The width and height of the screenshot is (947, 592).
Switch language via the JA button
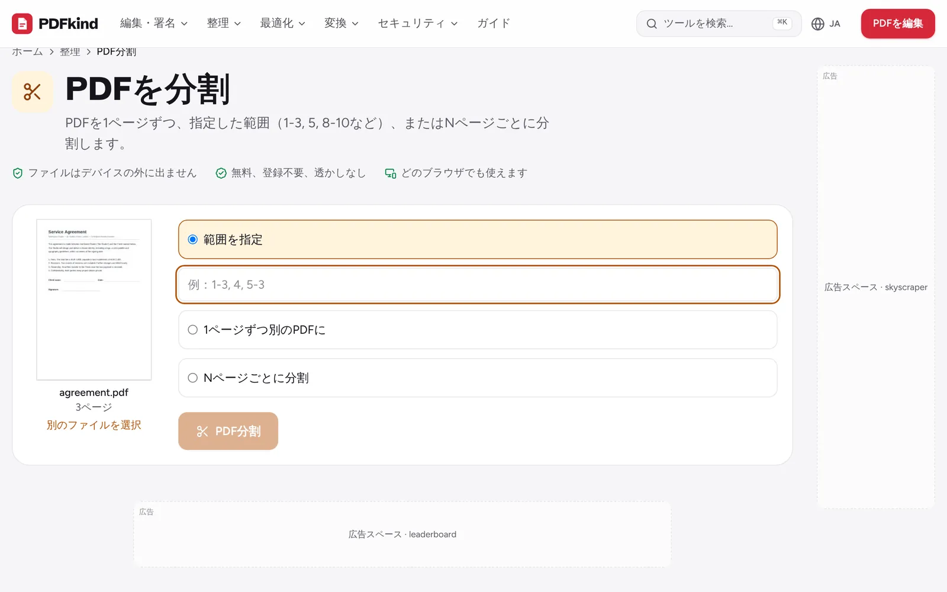click(x=826, y=24)
